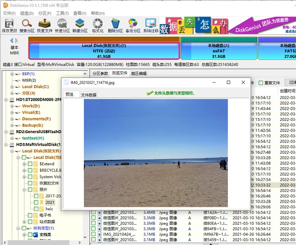296x245 pixels.
Task: Click the Save Changes (保存更改) toolbar icon
Action: coord(9,25)
